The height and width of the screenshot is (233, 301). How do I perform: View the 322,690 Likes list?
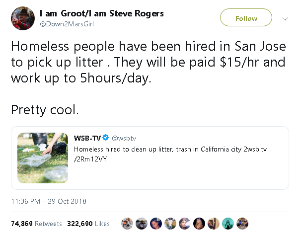tap(88, 224)
